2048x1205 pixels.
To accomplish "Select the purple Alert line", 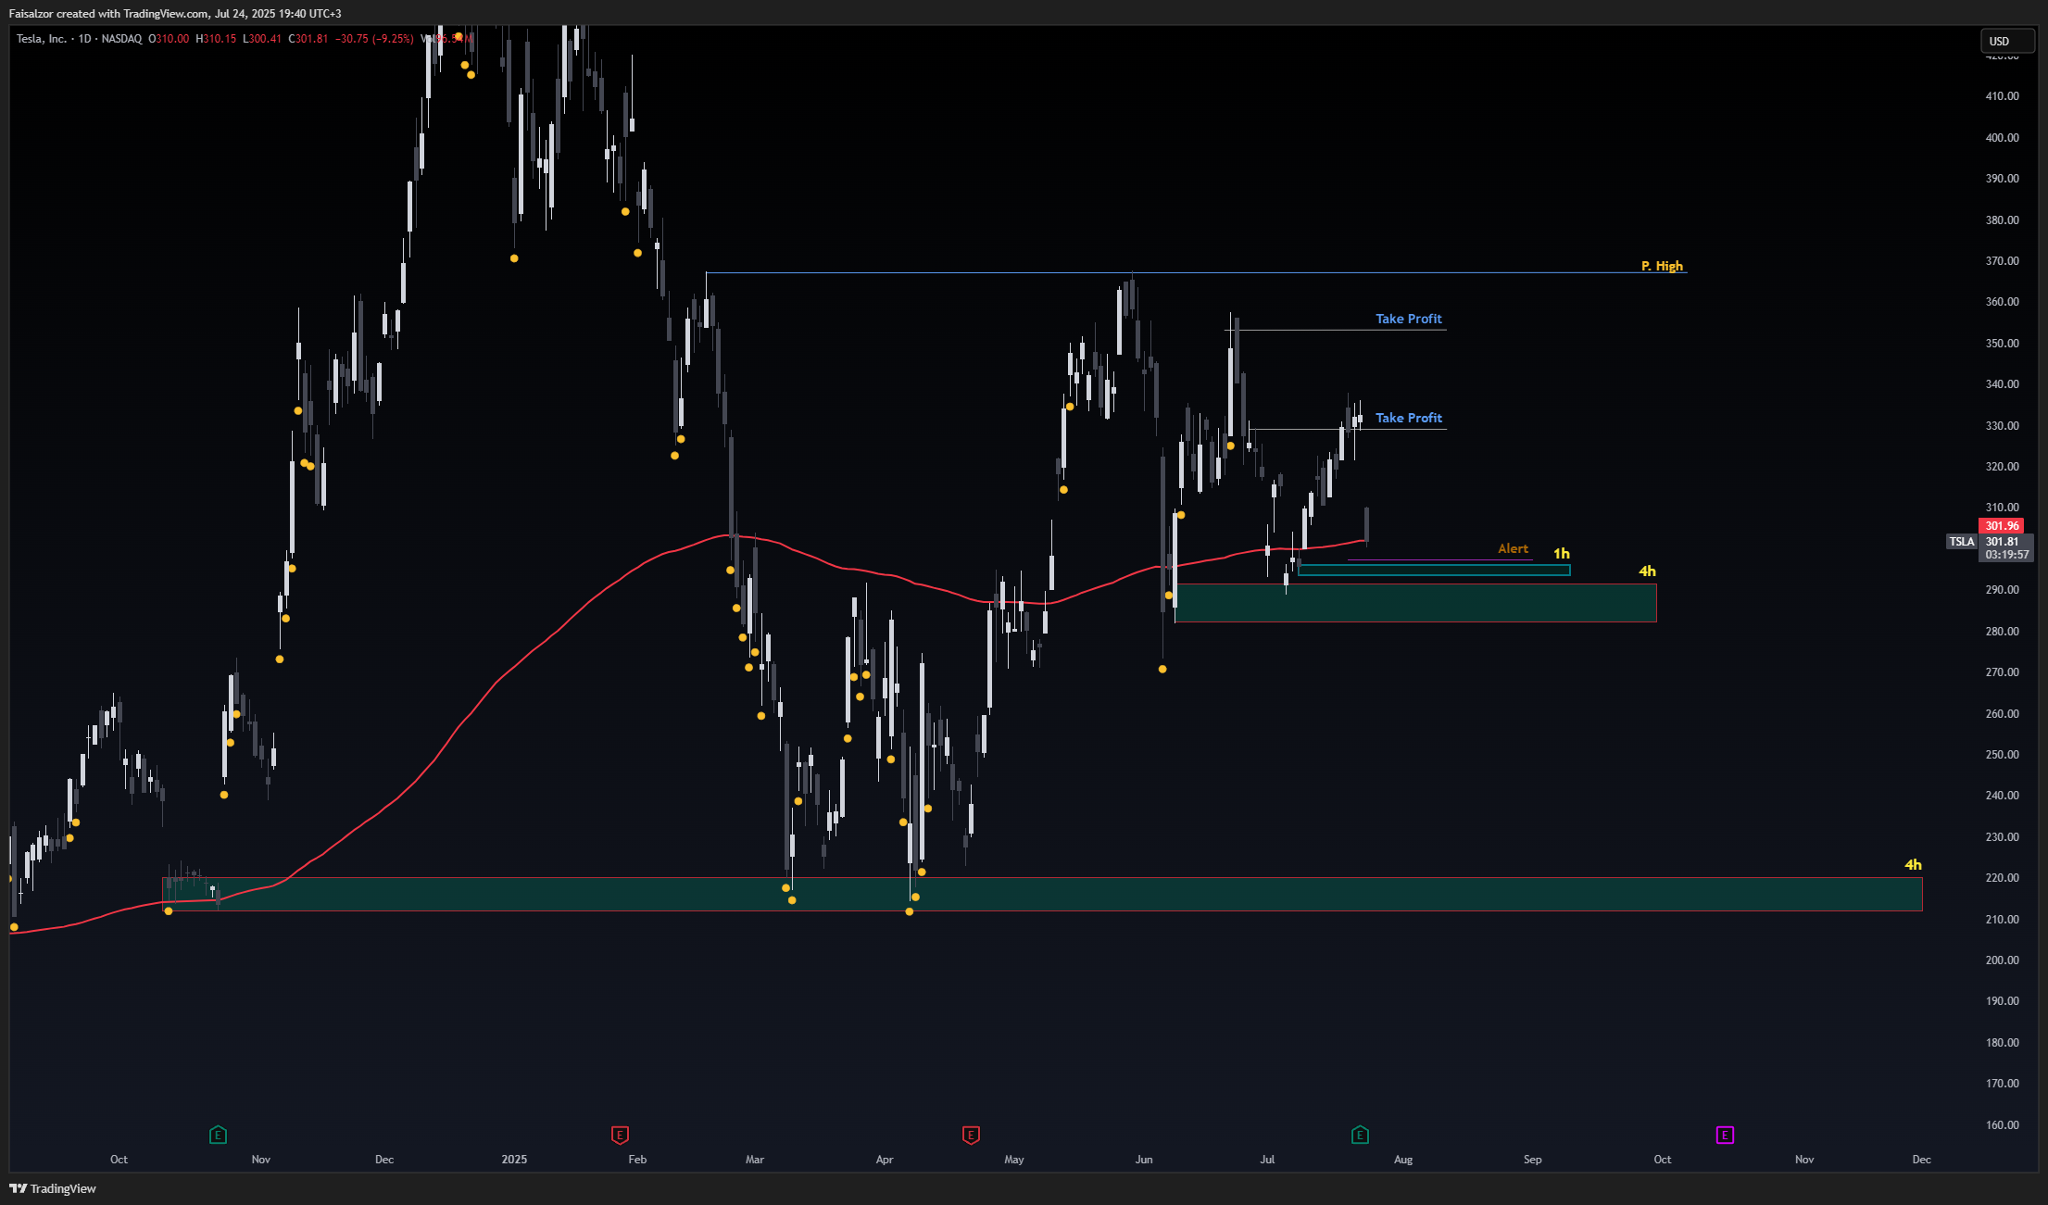I will tap(1440, 559).
